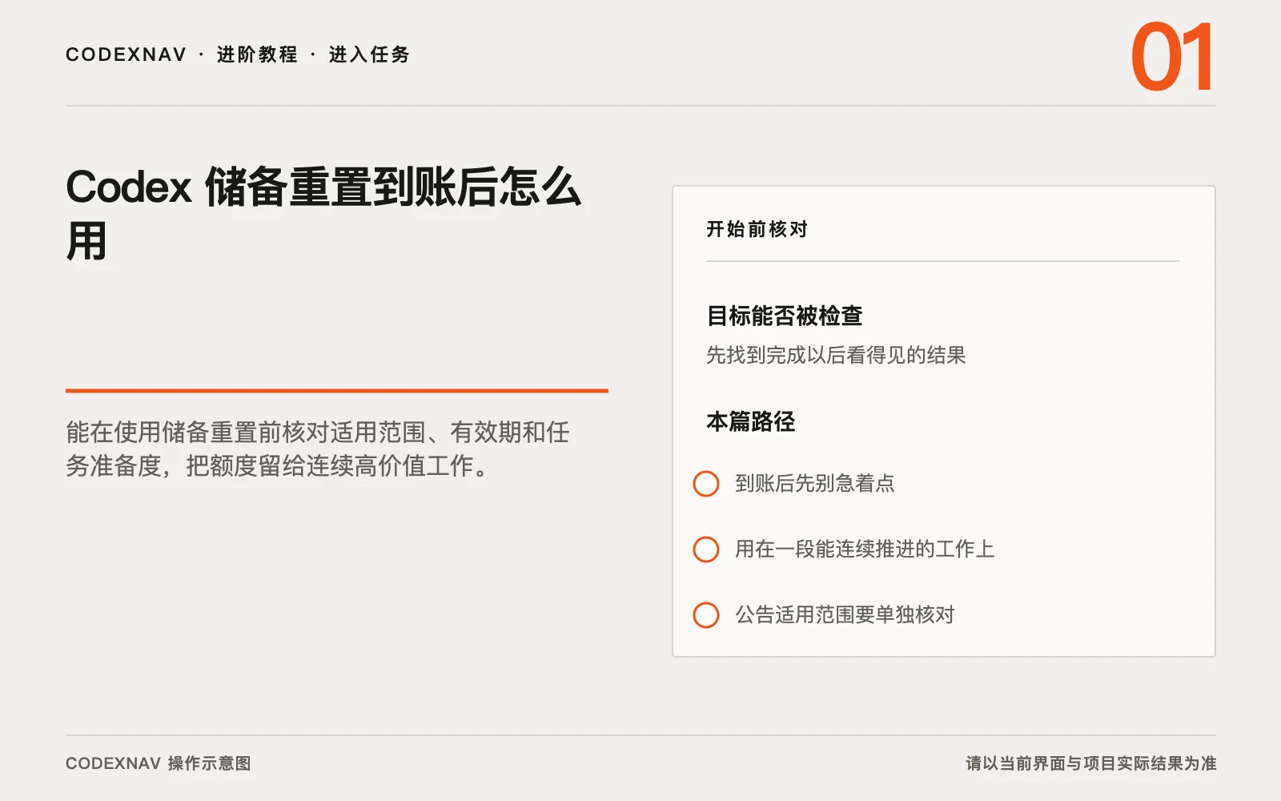Click the text 先找到完成以后看得见的结果

(x=836, y=355)
